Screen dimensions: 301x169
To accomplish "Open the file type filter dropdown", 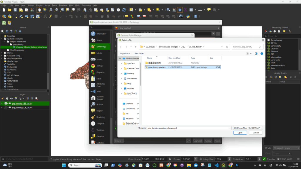I will pyautogui.click(x=248, y=128).
